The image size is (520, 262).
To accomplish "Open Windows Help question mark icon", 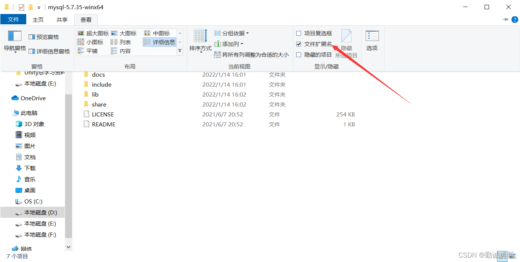I will click(x=514, y=20).
